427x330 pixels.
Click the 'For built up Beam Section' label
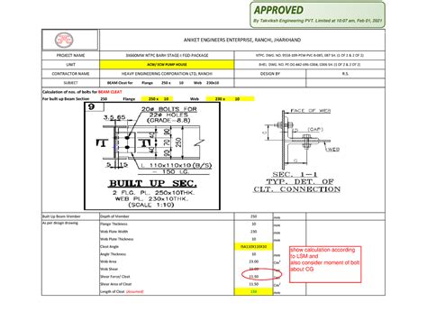66,98
